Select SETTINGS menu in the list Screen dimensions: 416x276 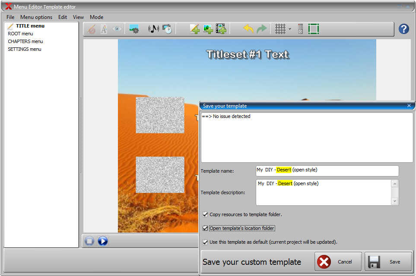[25, 49]
